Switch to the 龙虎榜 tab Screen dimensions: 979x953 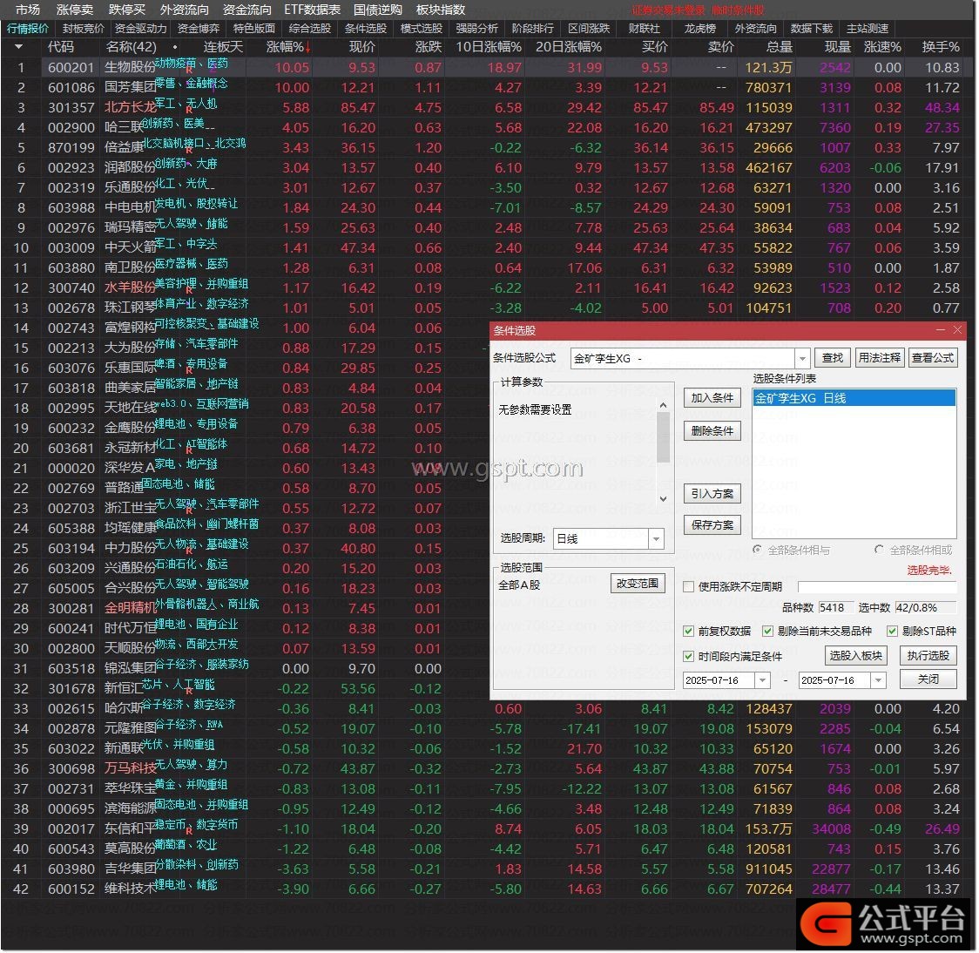coord(699,29)
